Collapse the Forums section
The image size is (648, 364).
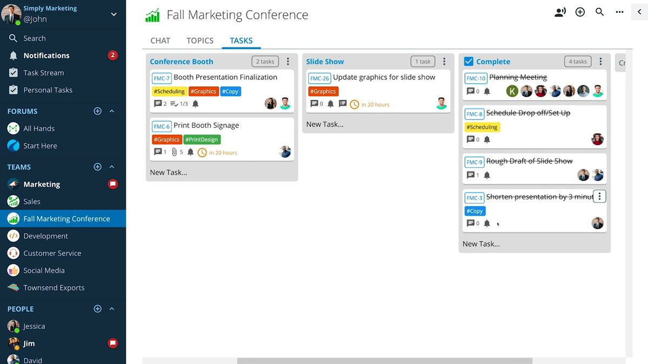(112, 111)
